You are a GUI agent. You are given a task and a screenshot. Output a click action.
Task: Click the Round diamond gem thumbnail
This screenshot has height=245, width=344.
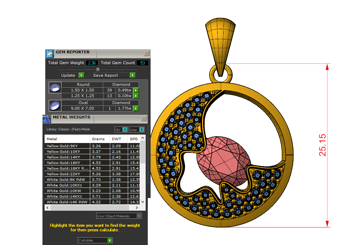pos(55,88)
